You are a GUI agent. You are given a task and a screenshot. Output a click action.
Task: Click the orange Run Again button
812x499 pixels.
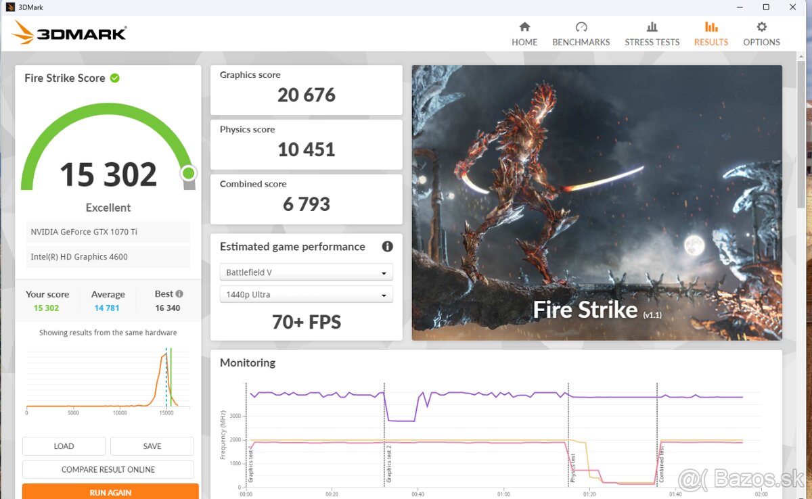110,492
